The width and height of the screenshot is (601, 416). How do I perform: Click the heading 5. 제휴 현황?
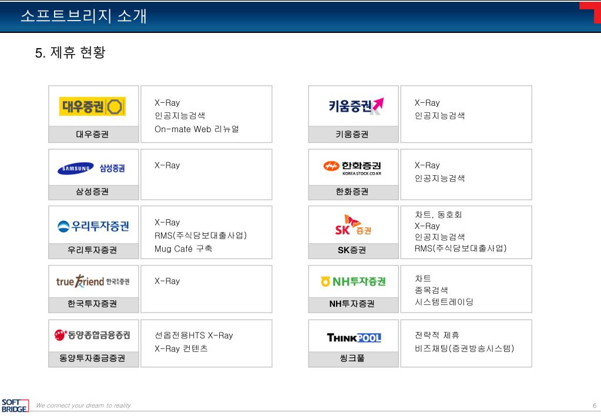(x=70, y=52)
